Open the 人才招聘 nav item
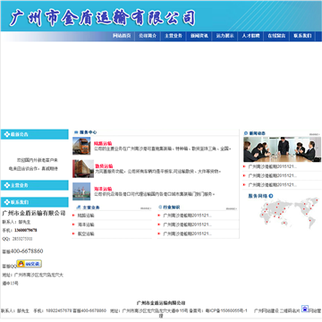 tap(250, 36)
